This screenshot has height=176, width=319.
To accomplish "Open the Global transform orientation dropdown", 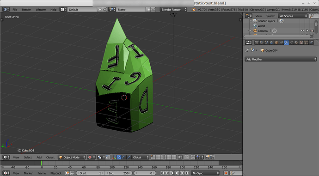I will tap(141, 157).
